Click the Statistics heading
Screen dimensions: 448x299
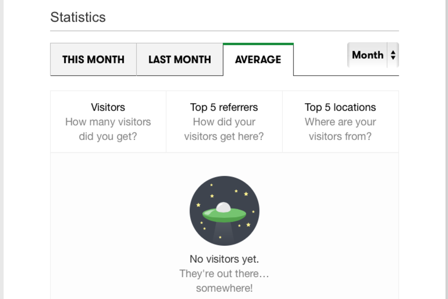point(78,17)
